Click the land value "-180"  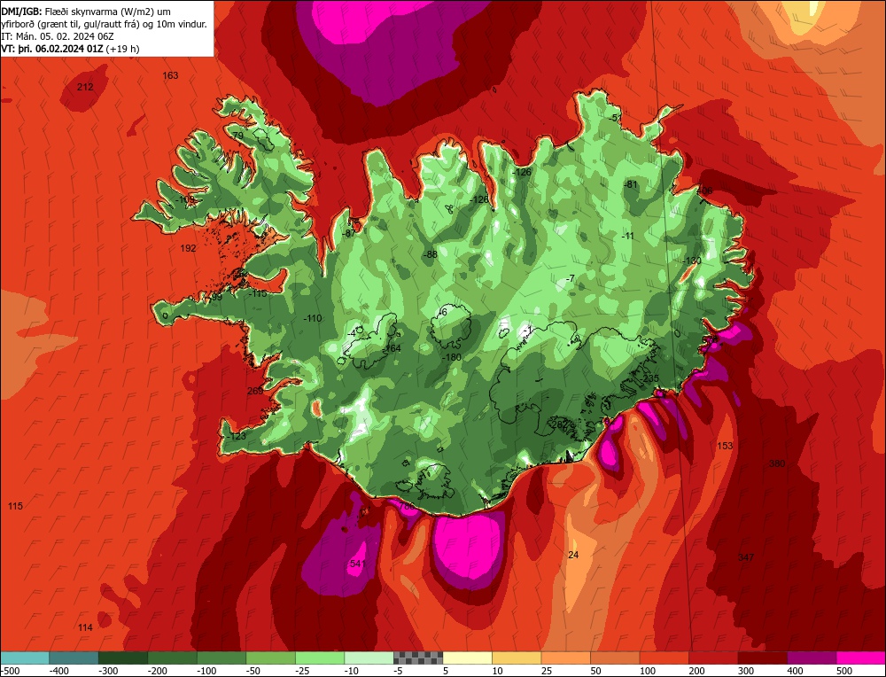point(452,357)
